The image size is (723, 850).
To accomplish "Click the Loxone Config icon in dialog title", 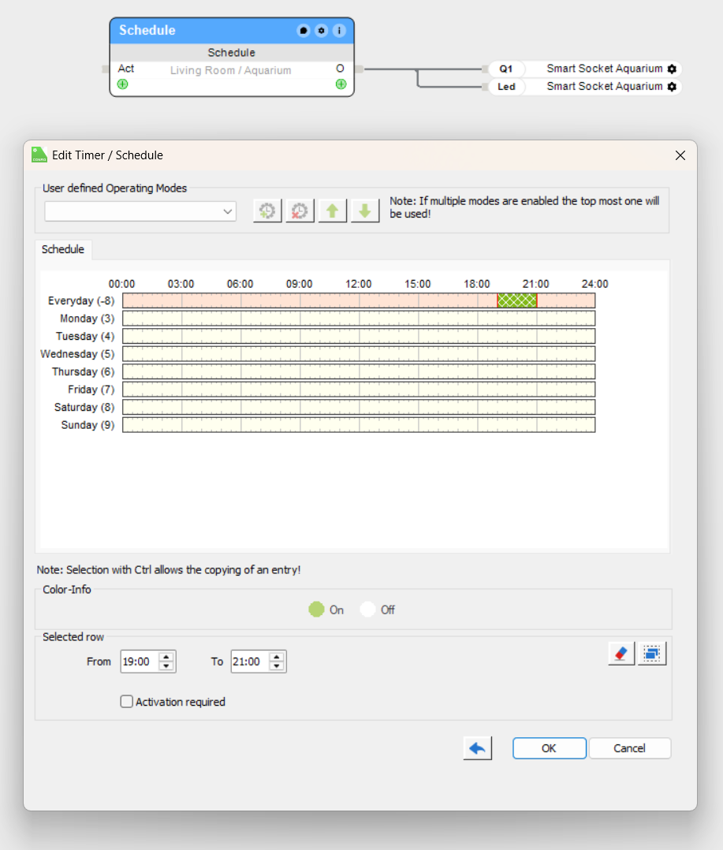I will click(x=39, y=155).
